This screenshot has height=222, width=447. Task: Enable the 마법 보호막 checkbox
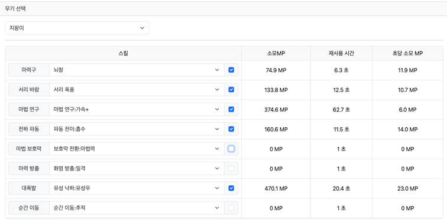point(231,149)
